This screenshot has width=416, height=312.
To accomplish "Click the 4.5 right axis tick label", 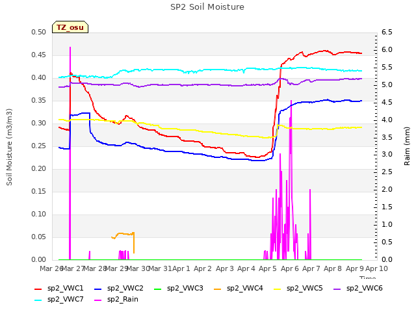I will [387, 102].
